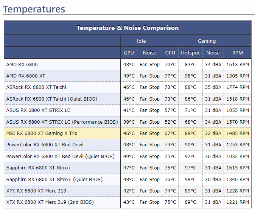Click the 32 dBA noise value

[x=213, y=133]
